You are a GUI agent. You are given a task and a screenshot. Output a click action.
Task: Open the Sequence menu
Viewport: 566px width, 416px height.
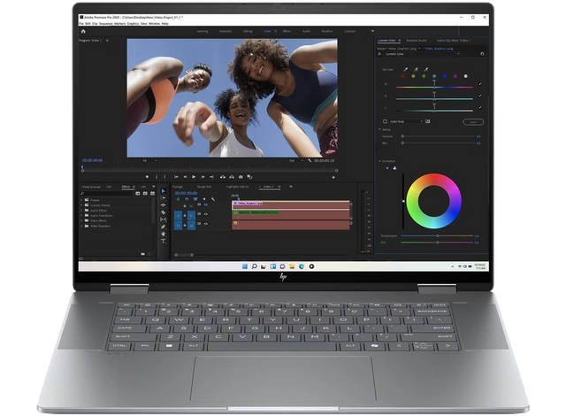pos(106,24)
